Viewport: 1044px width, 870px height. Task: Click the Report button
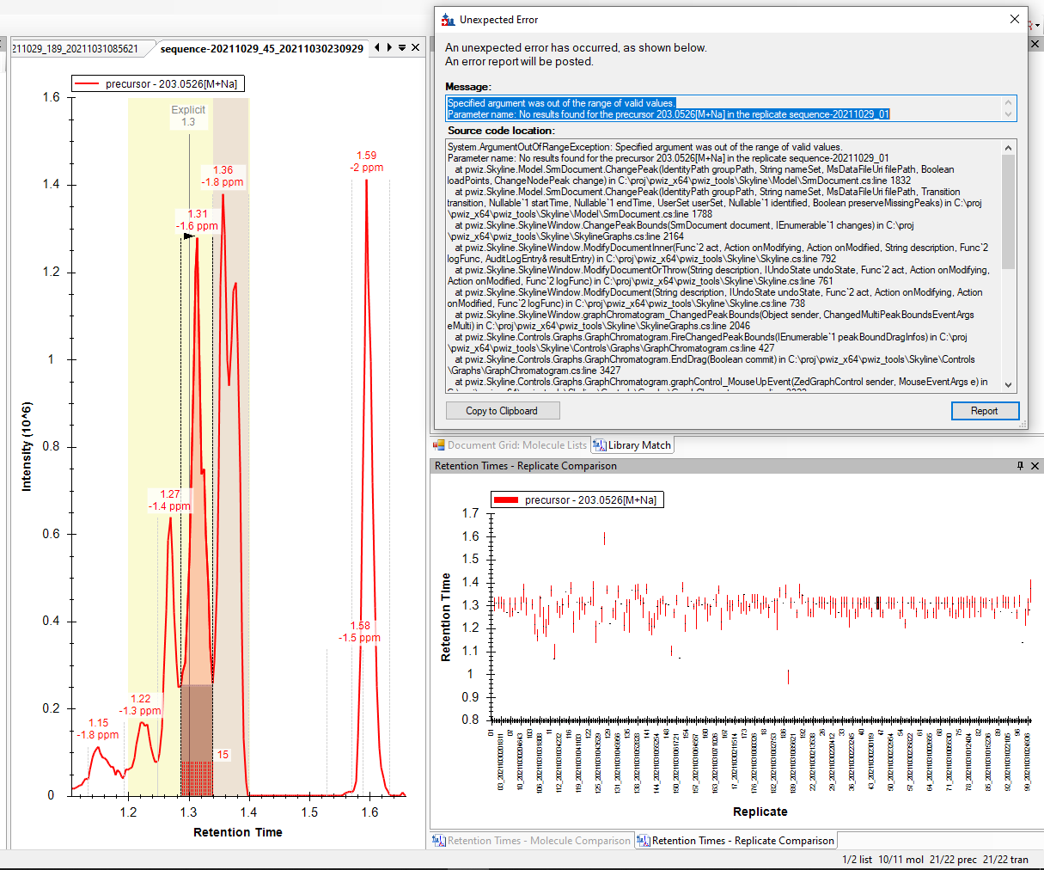pos(985,411)
